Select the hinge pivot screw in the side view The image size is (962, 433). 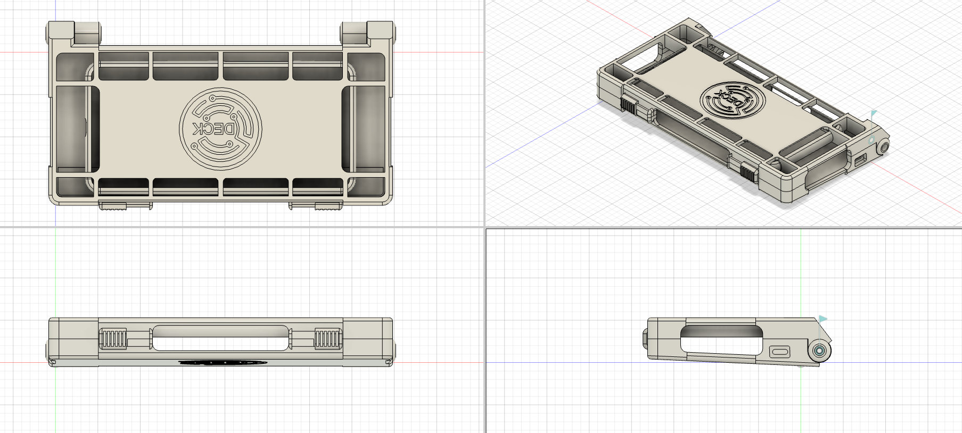point(820,352)
